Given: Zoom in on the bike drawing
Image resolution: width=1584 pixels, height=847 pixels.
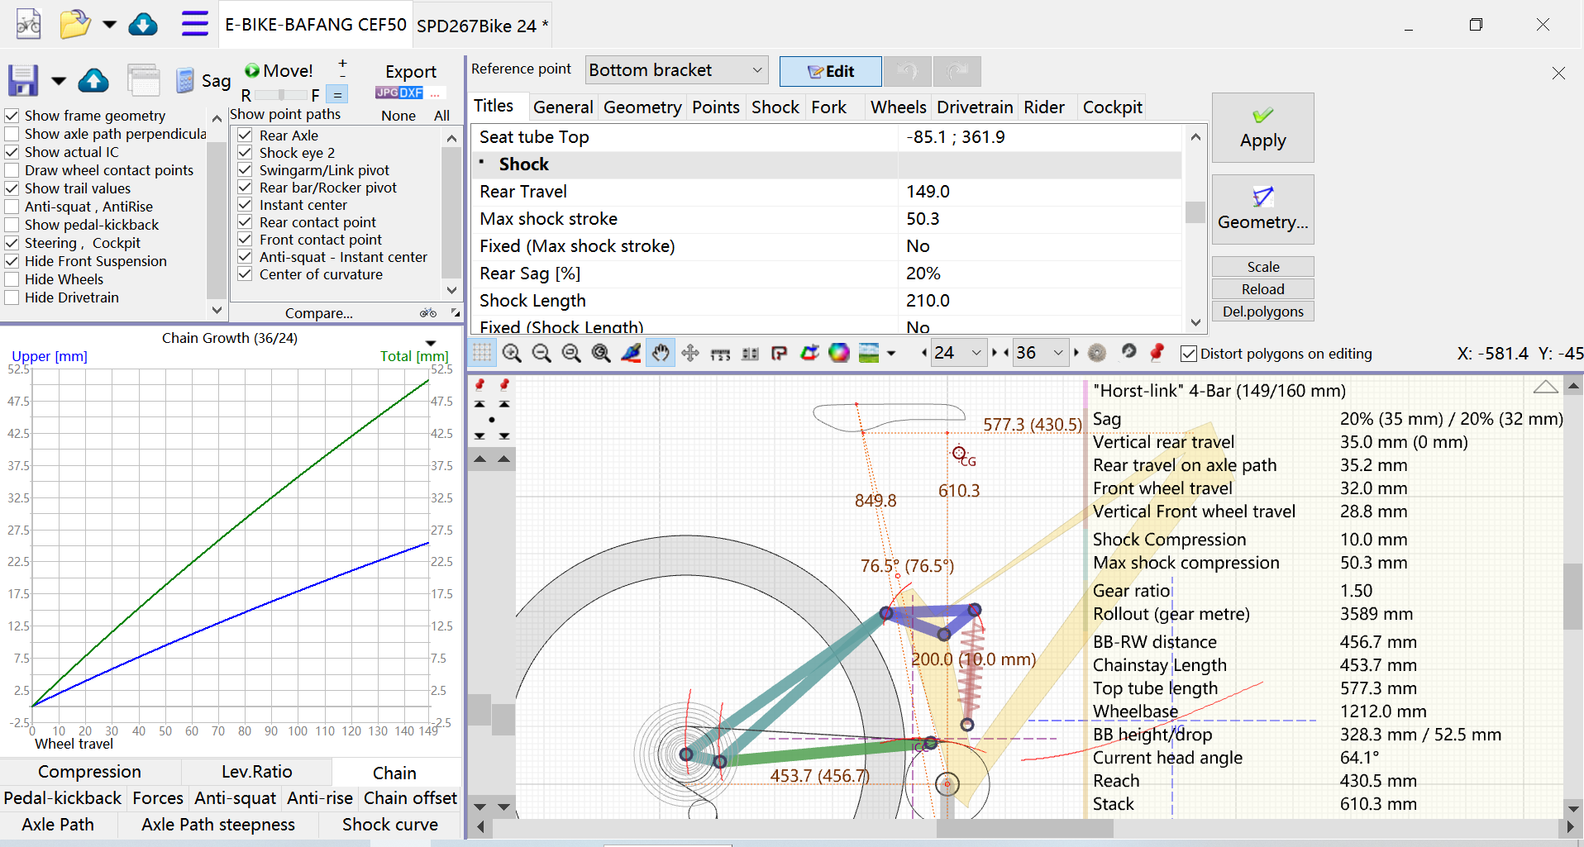Looking at the screenshot, I should [512, 354].
